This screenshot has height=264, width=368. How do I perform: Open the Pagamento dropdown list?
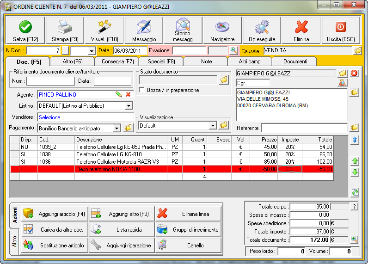(117, 128)
